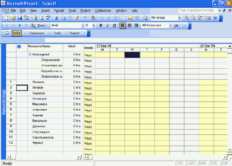Open the Collaborate menu
Screen dimensions: 232x166
pyautogui.click(x=103, y=11)
